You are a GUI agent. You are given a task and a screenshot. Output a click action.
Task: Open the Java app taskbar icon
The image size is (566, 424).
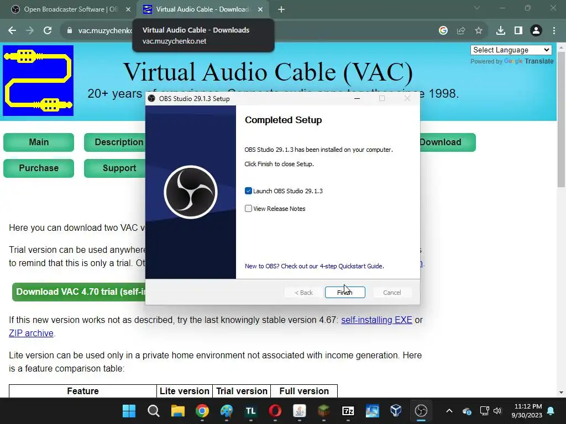pos(299,411)
